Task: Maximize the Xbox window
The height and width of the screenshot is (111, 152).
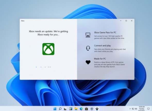Action: 126,21
